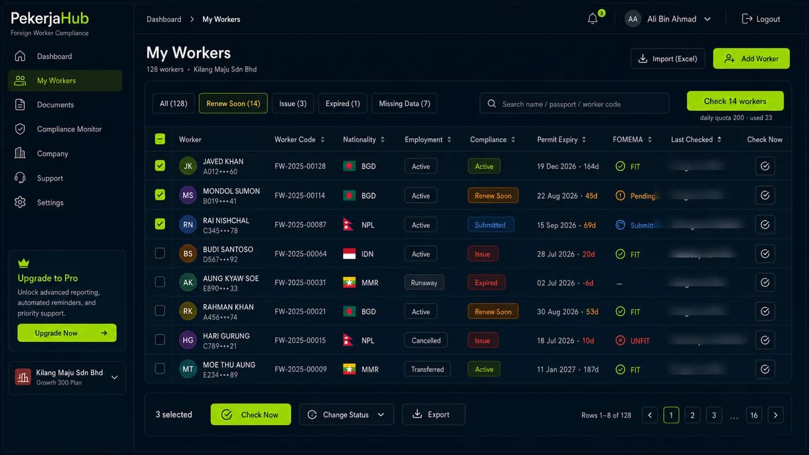Go to next page arrow
The image size is (809, 455).
click(x=775, y=415)
